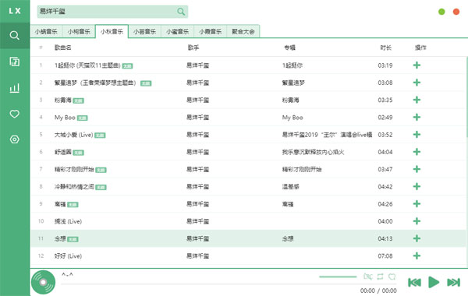Open the search page from the sidebar

[14, 36]
